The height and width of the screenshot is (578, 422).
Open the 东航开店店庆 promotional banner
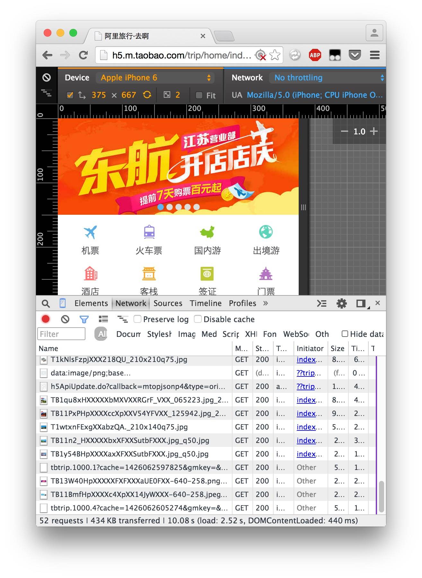pos(178,167)
